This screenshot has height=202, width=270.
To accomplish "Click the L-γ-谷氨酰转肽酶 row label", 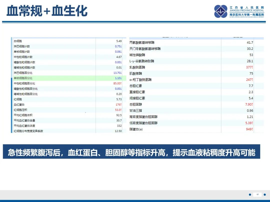I will (x=142, y=61).
